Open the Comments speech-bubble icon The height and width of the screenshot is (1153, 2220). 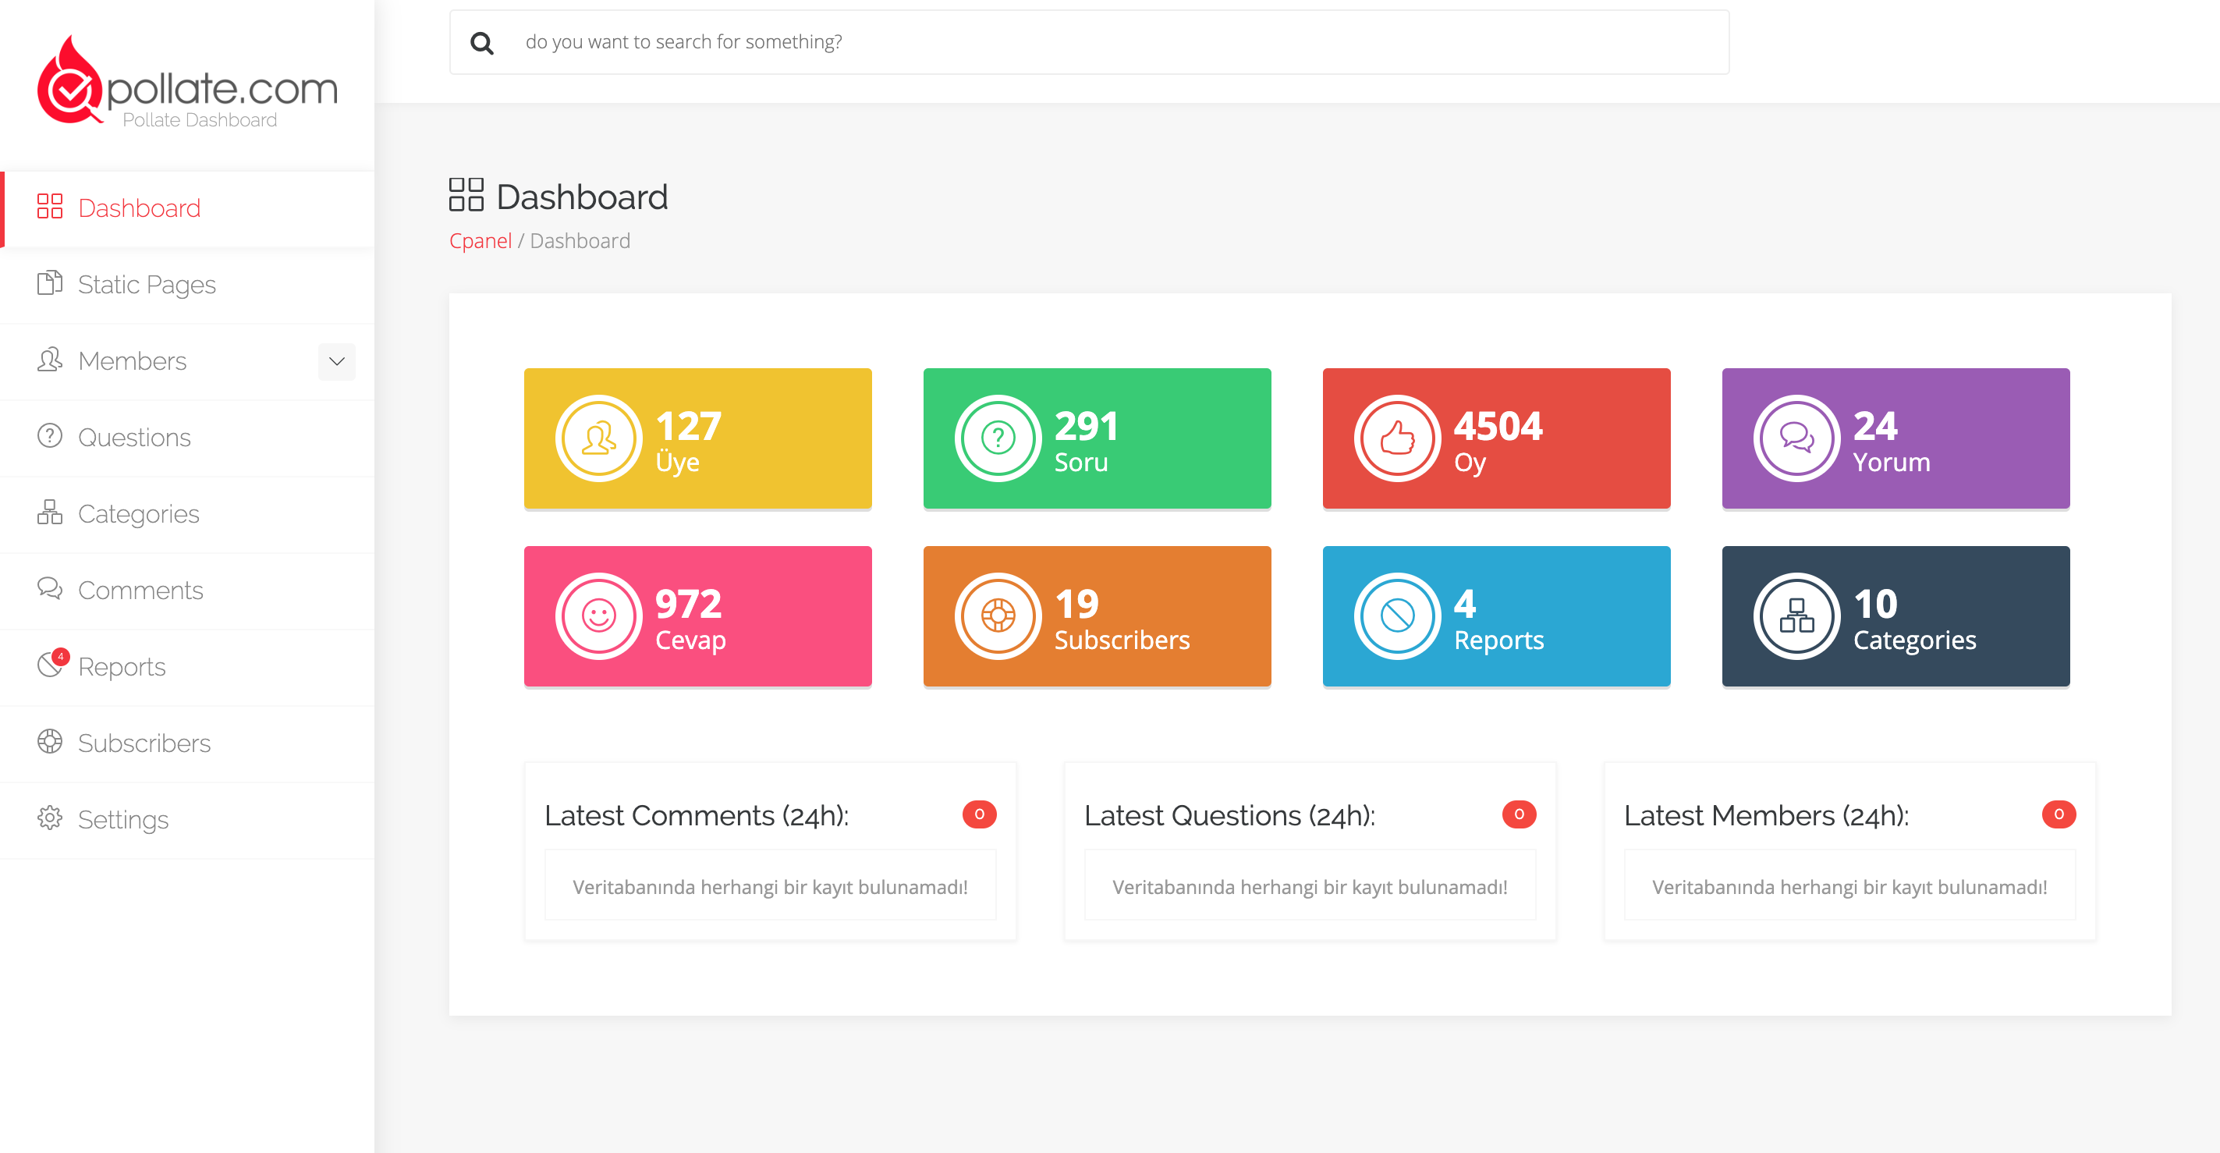click(x=50, y=590)
